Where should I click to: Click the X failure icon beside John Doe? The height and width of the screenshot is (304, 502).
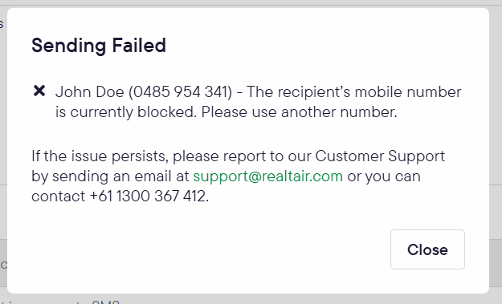point(39,91)
